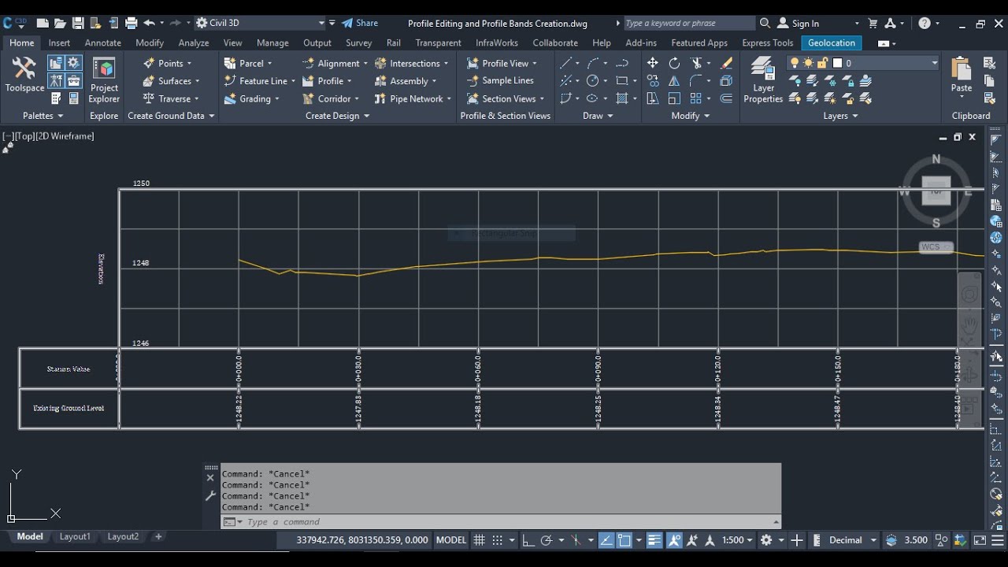Open the Decimal units dropdown
Image resolution: width=1008 pixels, height=567 pixels.
(x=853, y=540)
